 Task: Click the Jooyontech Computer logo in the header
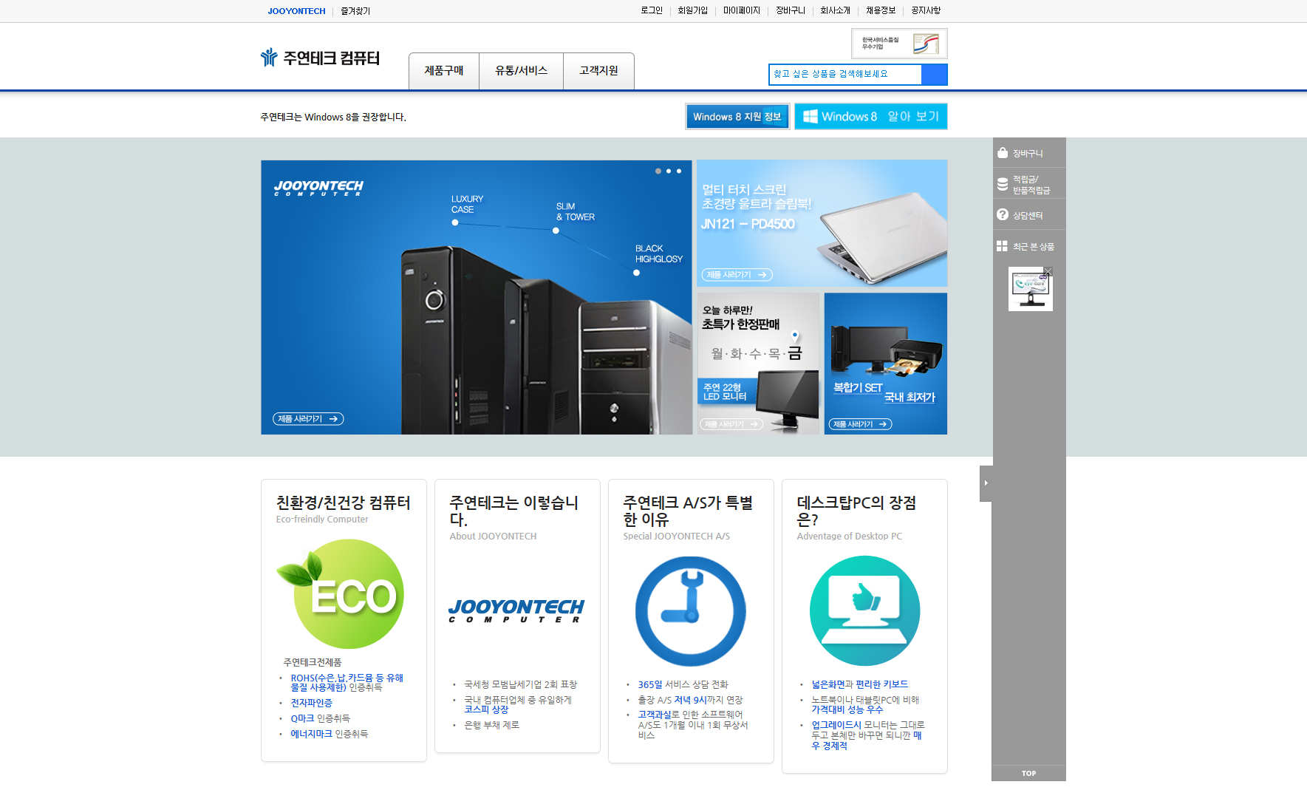click(x=320, y=58)
